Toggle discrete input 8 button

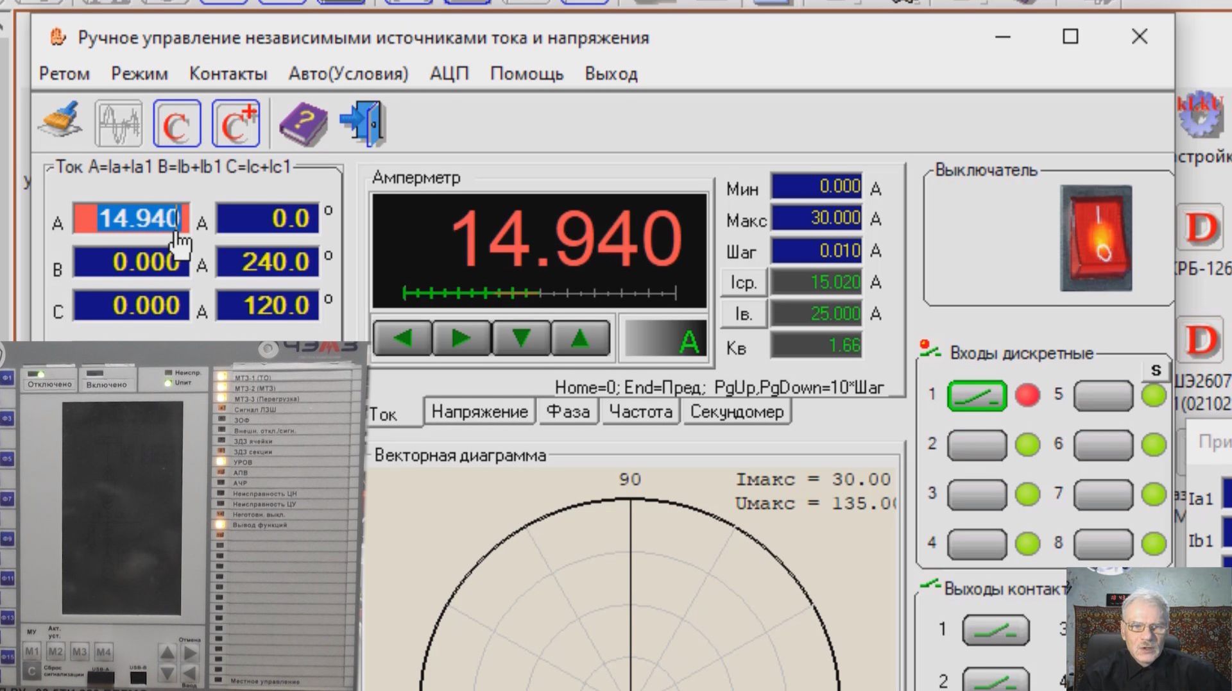click(x=1103, y=544)
